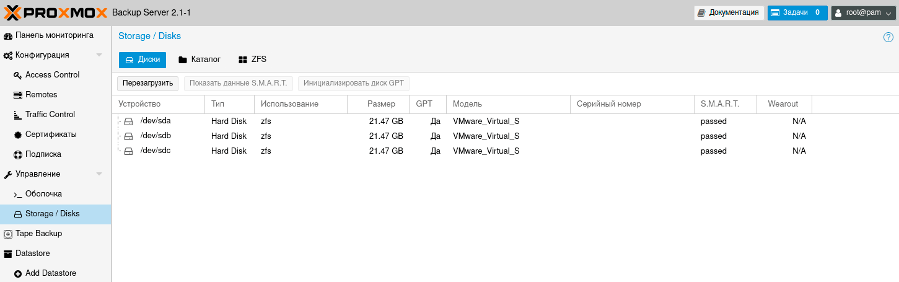899x282 pixels.
Task: Open the Сертификаты page
Action: (x=51, y=134)
